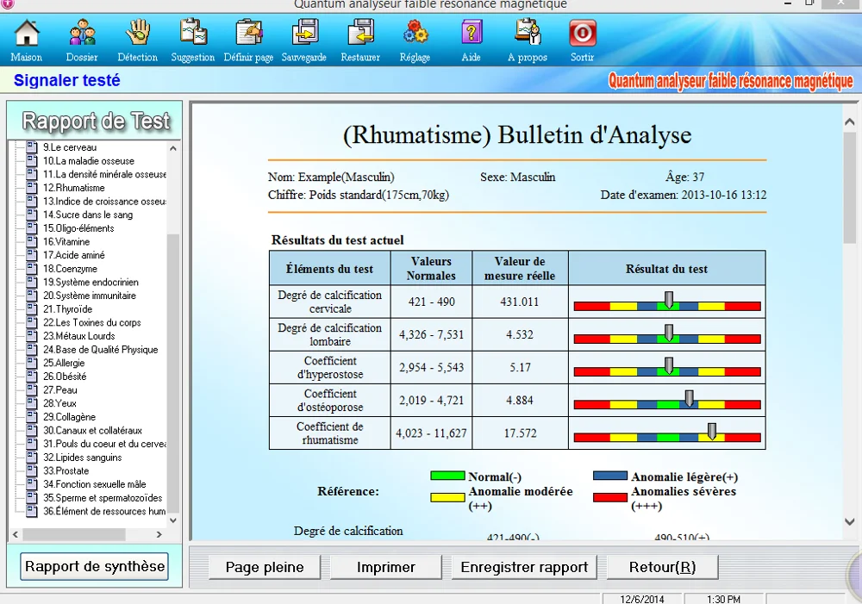
Task: Open the A propos icon
Action: tap(528, 34)
